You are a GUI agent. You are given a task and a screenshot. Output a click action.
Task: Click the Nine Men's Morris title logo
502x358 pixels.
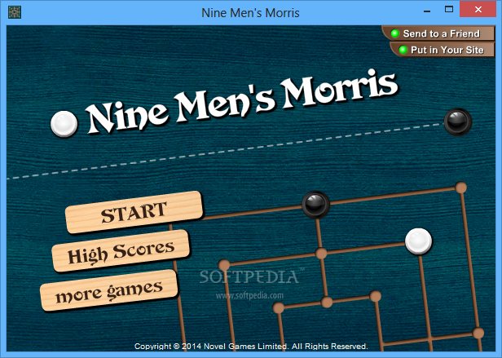[x=242, y=101]
